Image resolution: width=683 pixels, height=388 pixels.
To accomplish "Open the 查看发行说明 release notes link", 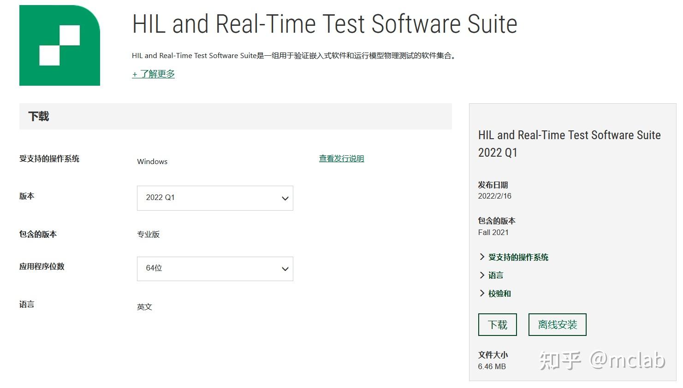I will (x=341, y=159).
